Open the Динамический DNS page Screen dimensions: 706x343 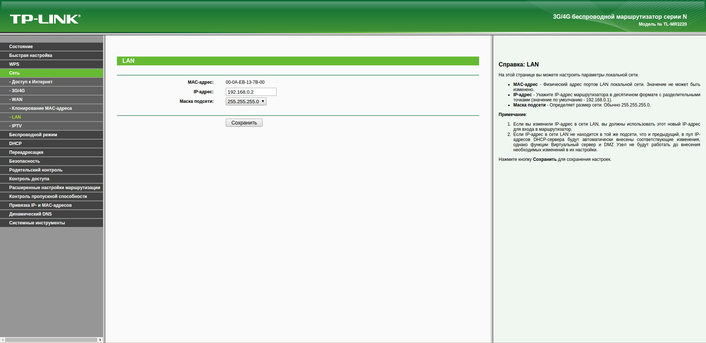click(x=51, y=214)
